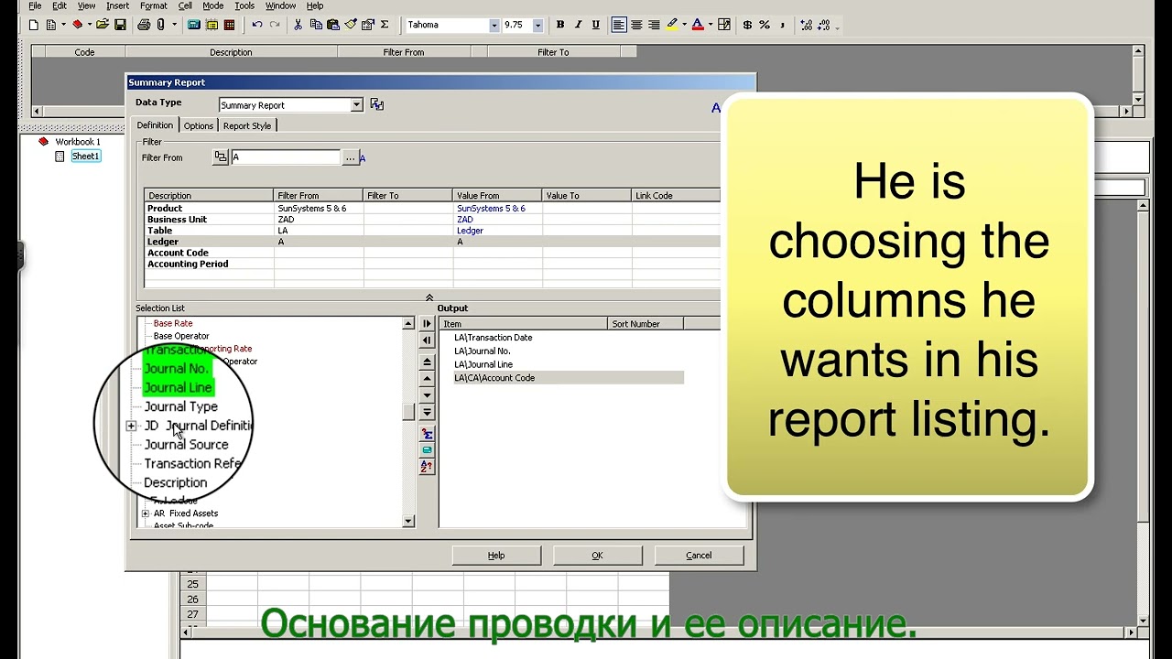Select LA\Transaction Date in Output list
Screen dimensions: 1172x659
[493, 338]
